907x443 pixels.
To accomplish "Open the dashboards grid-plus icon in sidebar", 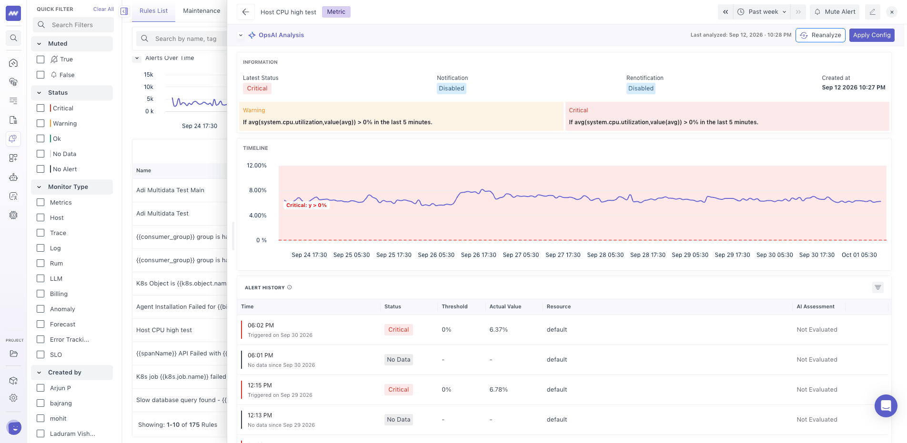I will point(13,158).
